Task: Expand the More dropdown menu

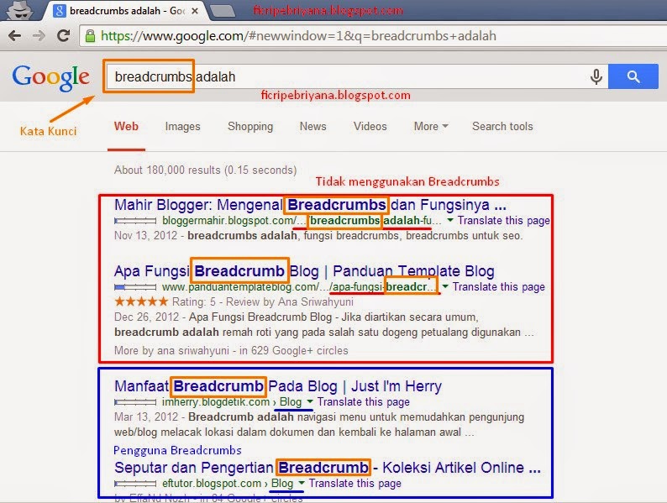Action: click(431, 126)
